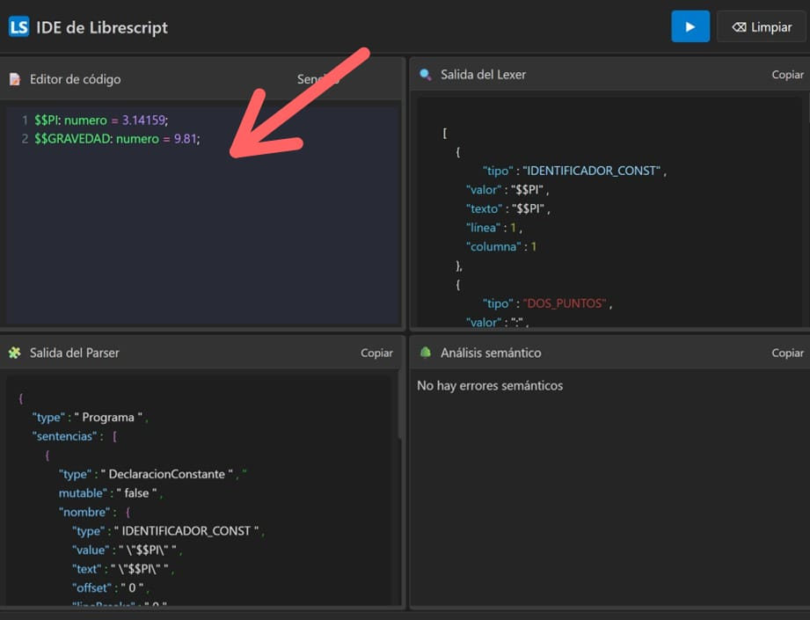Click the Editor de código panel title

coord(76,79)
